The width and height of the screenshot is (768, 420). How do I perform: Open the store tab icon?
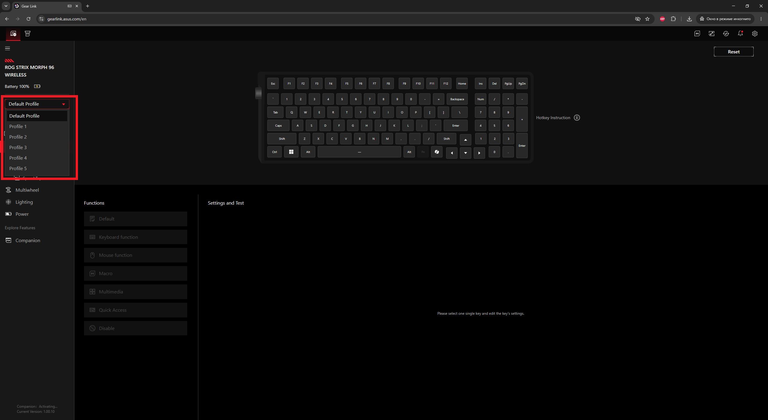(x=28, y=34)
